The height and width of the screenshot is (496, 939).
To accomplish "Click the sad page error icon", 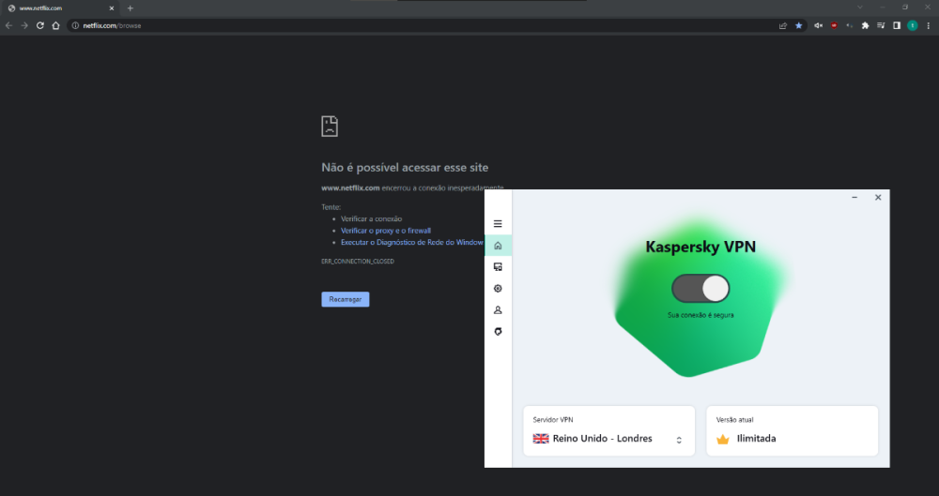I will click(330, 127).
